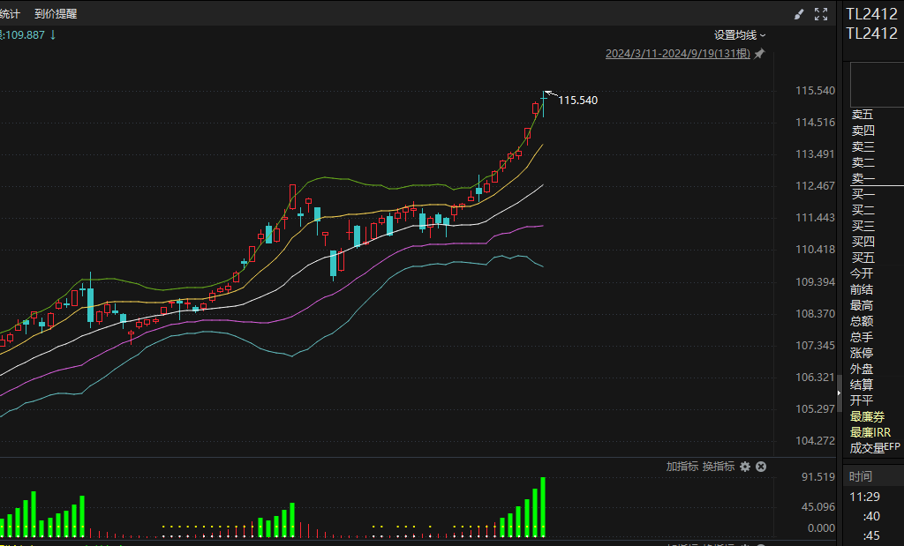
Task: Click the TL2412 contract title
Action: (x=871, y=13)
